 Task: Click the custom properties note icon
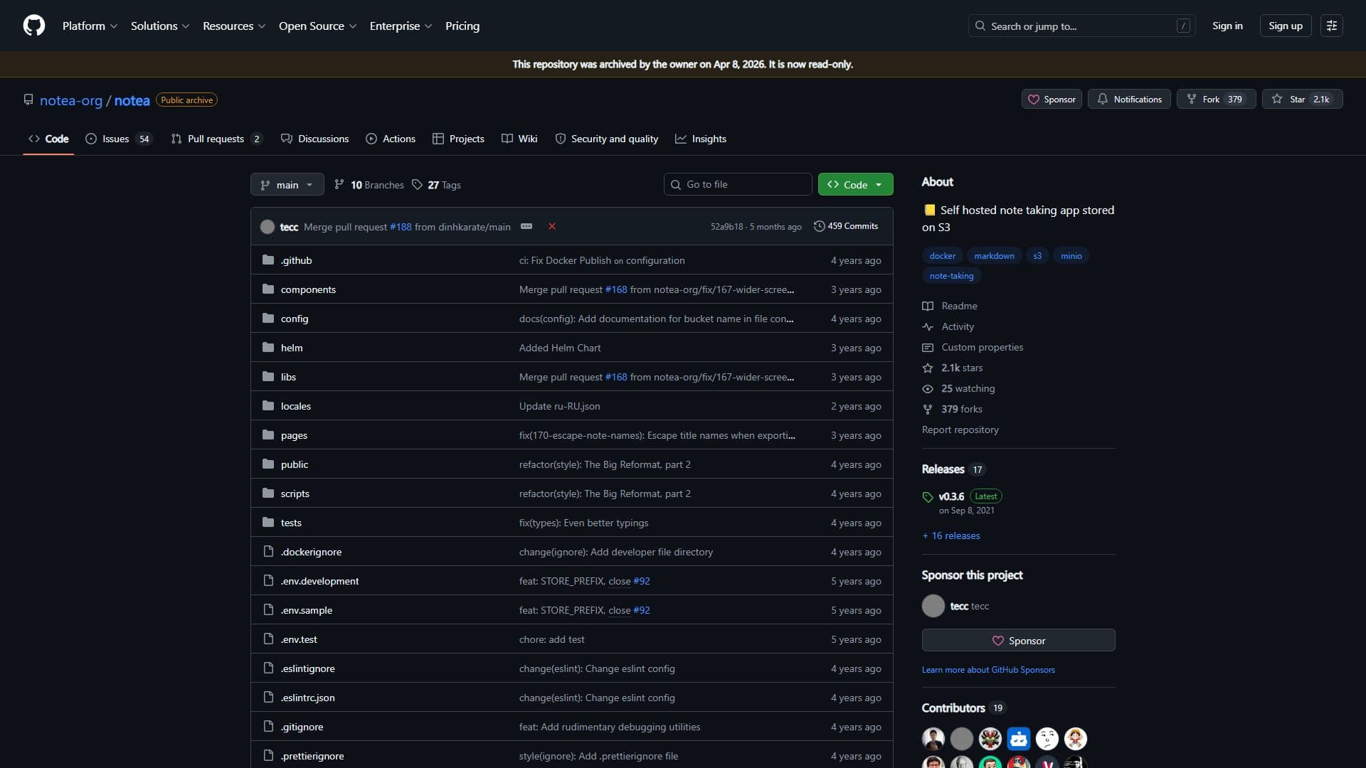(928, 348)
